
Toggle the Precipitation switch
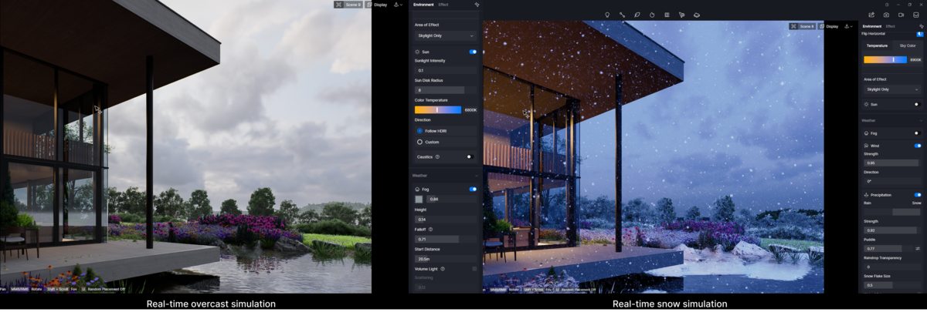tap(918, 195)
